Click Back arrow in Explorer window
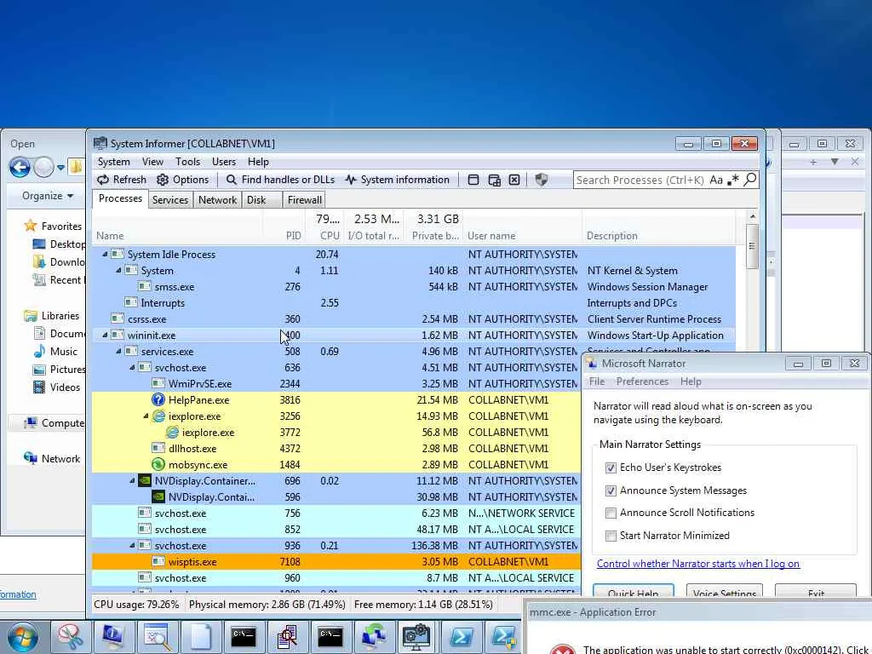 (x=20, y=167)
